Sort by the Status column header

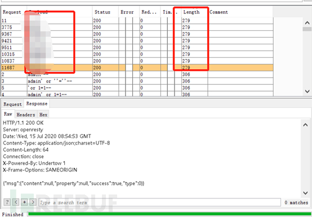pos(105,12)
